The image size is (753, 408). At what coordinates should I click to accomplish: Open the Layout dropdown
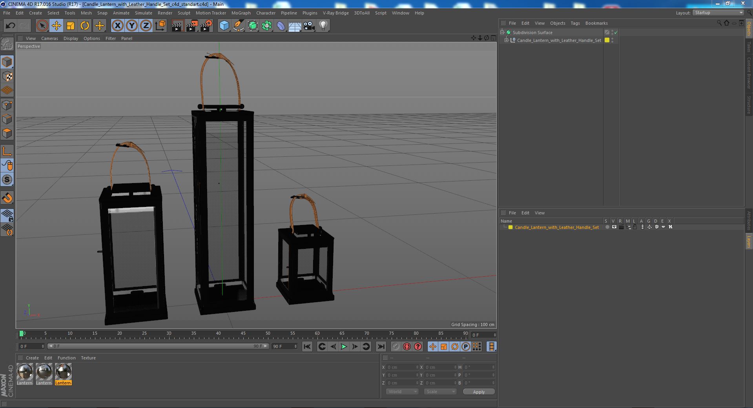click(x=718, y=13)
